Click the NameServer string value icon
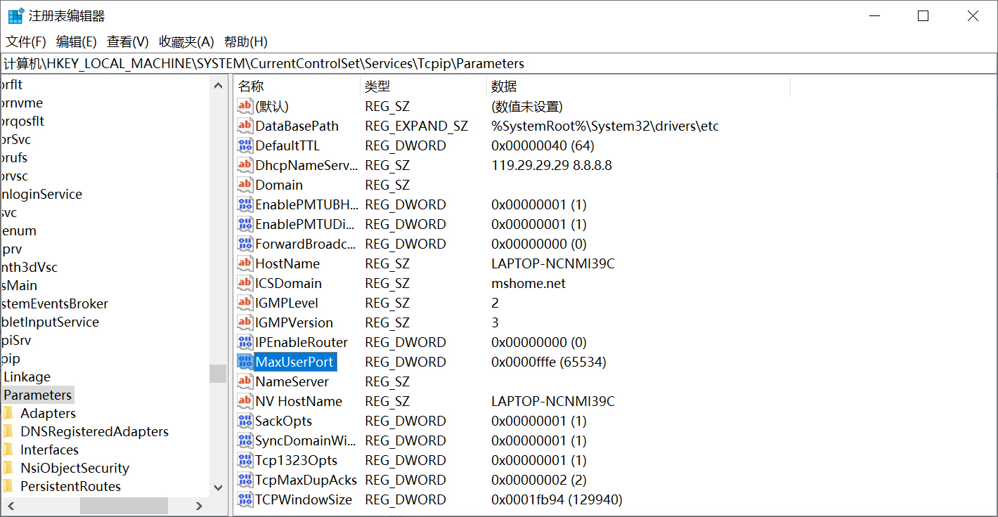 click(x=245, y=381)
